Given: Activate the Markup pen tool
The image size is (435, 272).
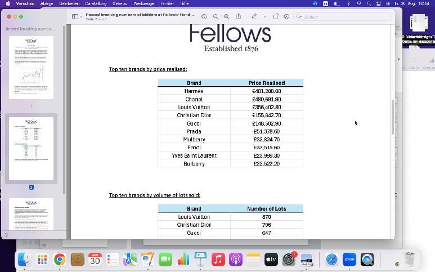Looking at the screenshot, I should tap(254, 16).
